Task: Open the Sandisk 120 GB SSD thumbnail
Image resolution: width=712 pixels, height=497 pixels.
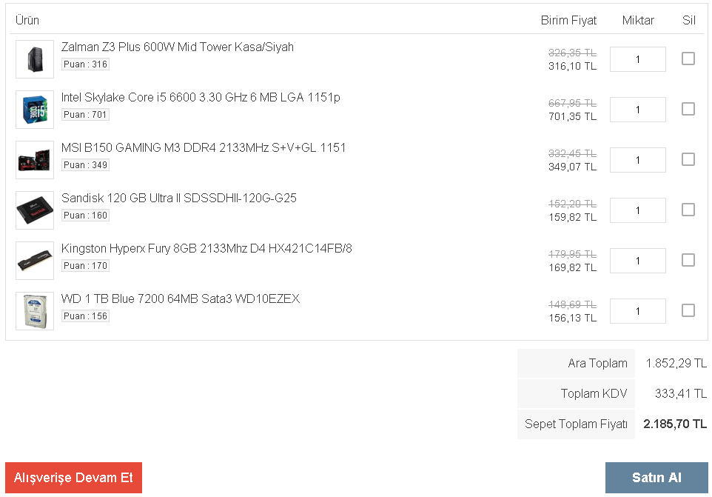Action: (35, 210)
